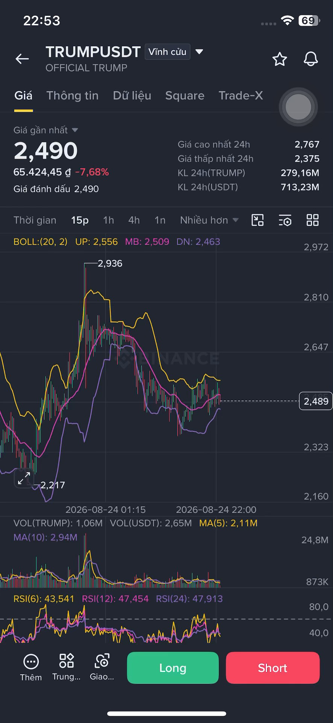Open chart drawing tools icon
The height and width of the screenshot is (723, 333).
pos(257,220)
